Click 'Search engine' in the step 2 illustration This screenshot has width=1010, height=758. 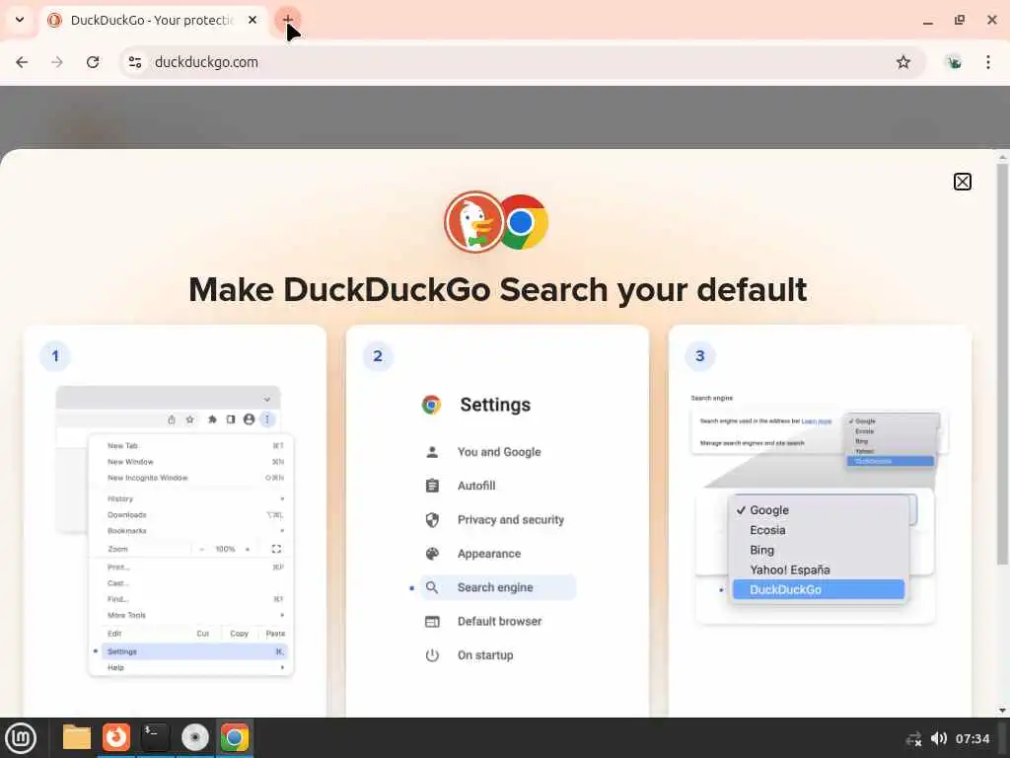pyautogui.click(x=498, y=587)
